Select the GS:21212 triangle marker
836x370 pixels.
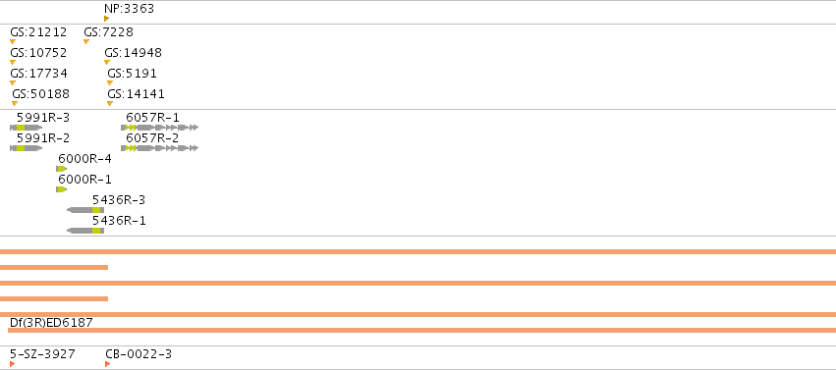pyautogui.click(x=13, y=42)
